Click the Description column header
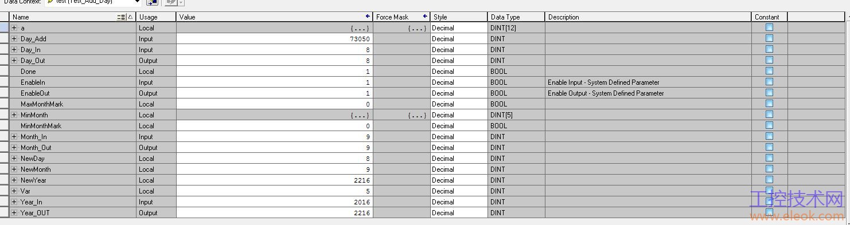The image size is (850, 225). coord(648,17)
